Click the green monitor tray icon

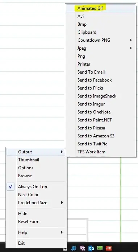(100, 248)
